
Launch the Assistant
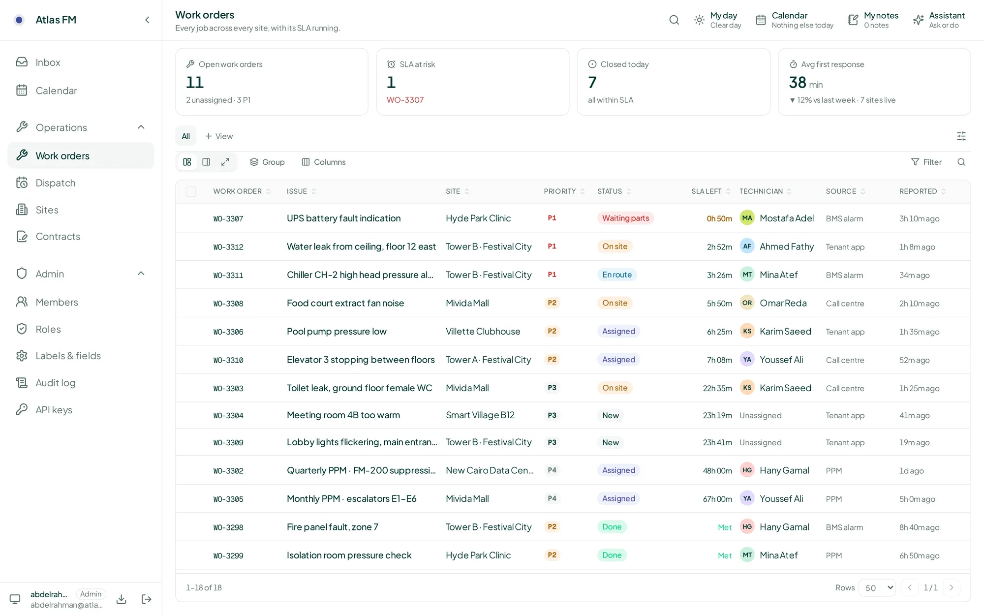tap(939, 20)
